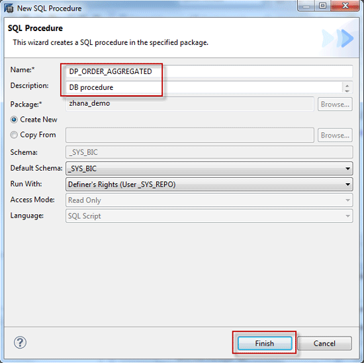Browse for the Package location
Viewport: 364px width, 363px height.
pyautogui.click(x=335, y=104)
